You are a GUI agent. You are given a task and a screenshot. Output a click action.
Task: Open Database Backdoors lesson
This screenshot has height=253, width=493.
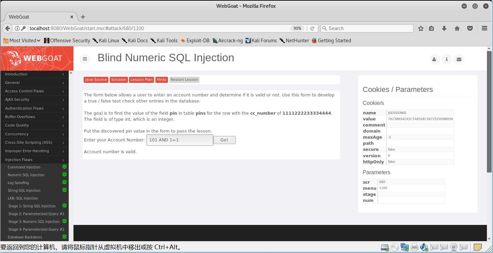click(x=25, y=237)
